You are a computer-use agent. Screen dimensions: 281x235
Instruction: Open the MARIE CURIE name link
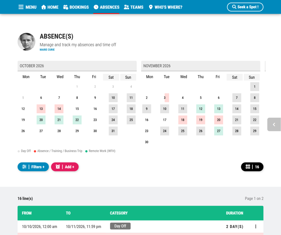(47, 50)
